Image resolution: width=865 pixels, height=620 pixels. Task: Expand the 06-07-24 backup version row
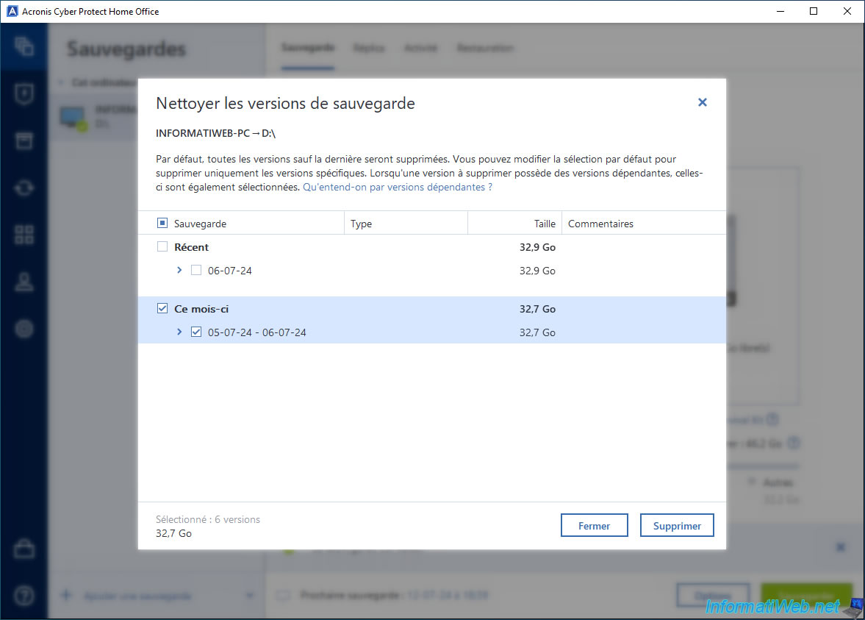(179, 271)
